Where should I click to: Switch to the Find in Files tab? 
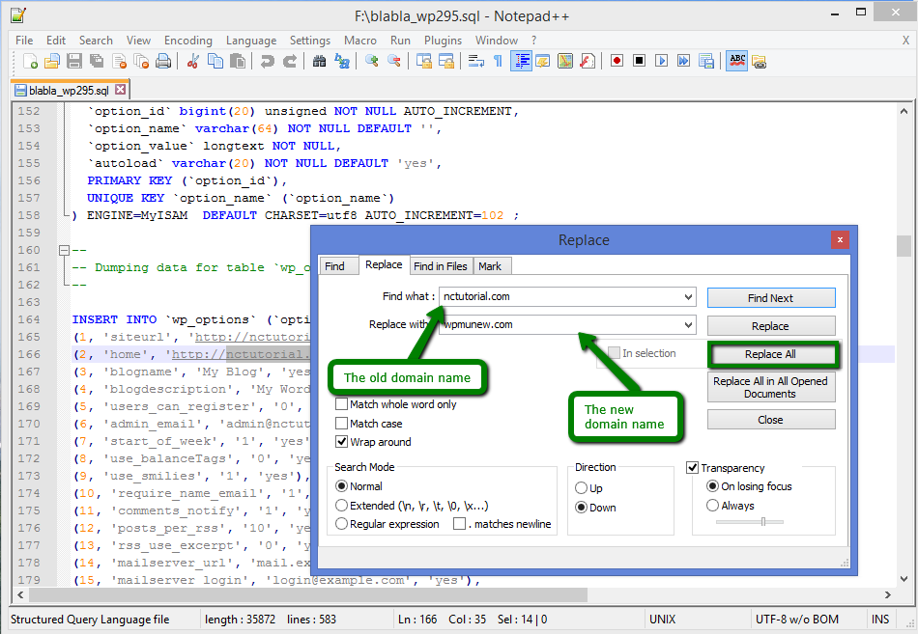click(441, 266)
